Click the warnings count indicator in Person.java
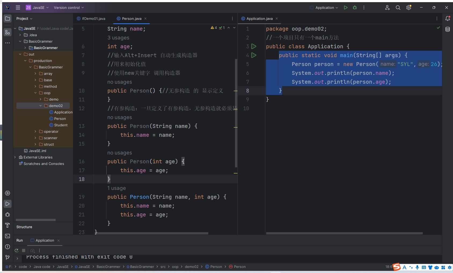Screen dimensions: 453x273 point(214,28)
